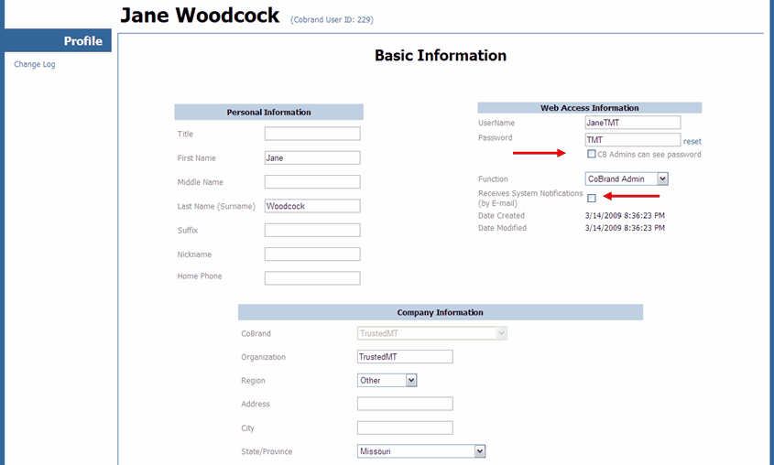774x465 pixels.
Task: Open the Change Log link
Action: (x=35, y=64)
